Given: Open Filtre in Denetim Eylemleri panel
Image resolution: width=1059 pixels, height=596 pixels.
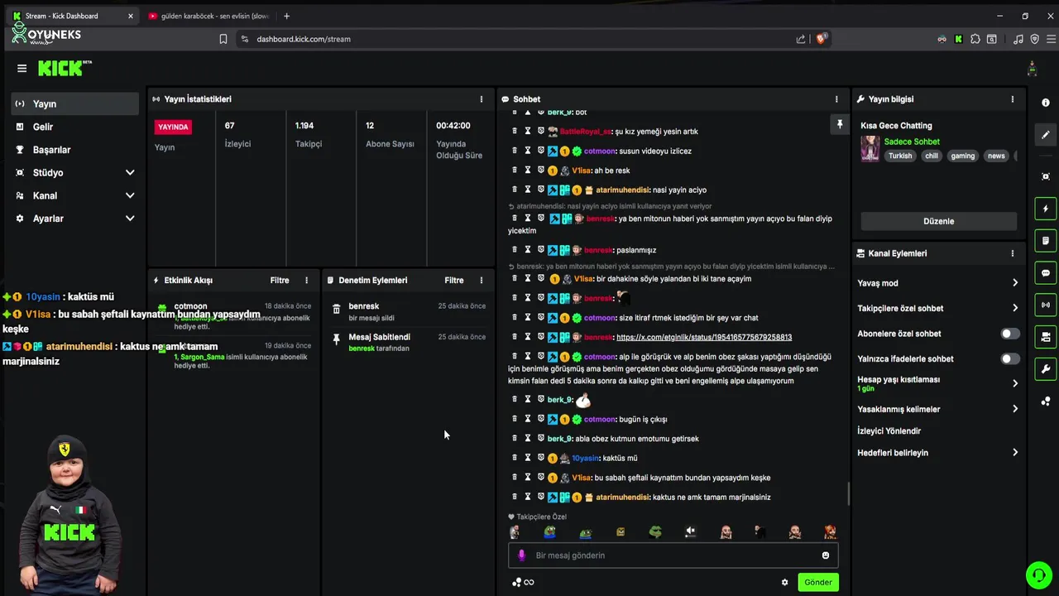Looking at the screenshot, I should (454, 281).
